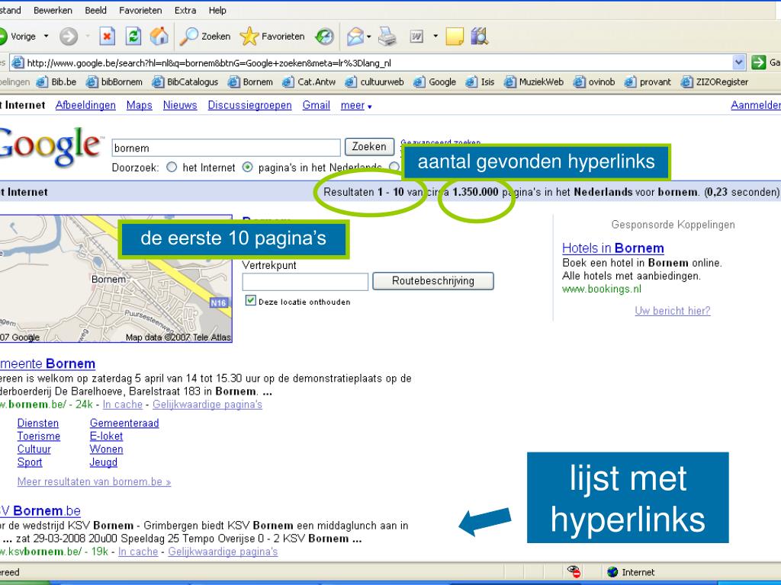Open the Isis favorites link
This screenshot has width=781, height=585.
click(480, 82)
